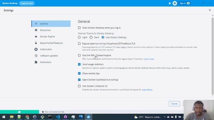Go to the Kubernetes settings section
Viewport: 214px width, 120px height.
coord(51,49)
